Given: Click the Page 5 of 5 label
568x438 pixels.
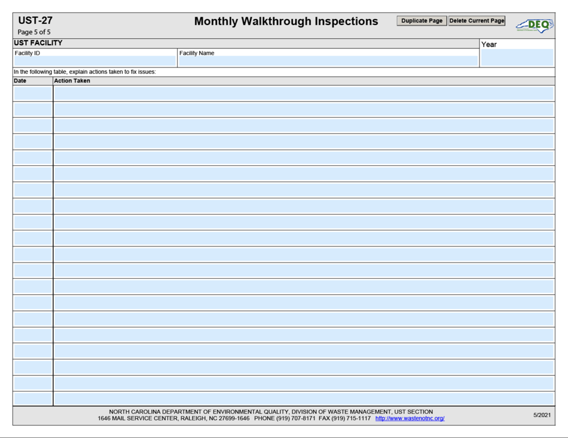Looking at the screenshot, I should click(35, 32).
